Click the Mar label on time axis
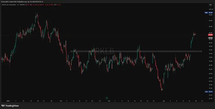The width and height of the screenshot is (215, 109). 109,101
